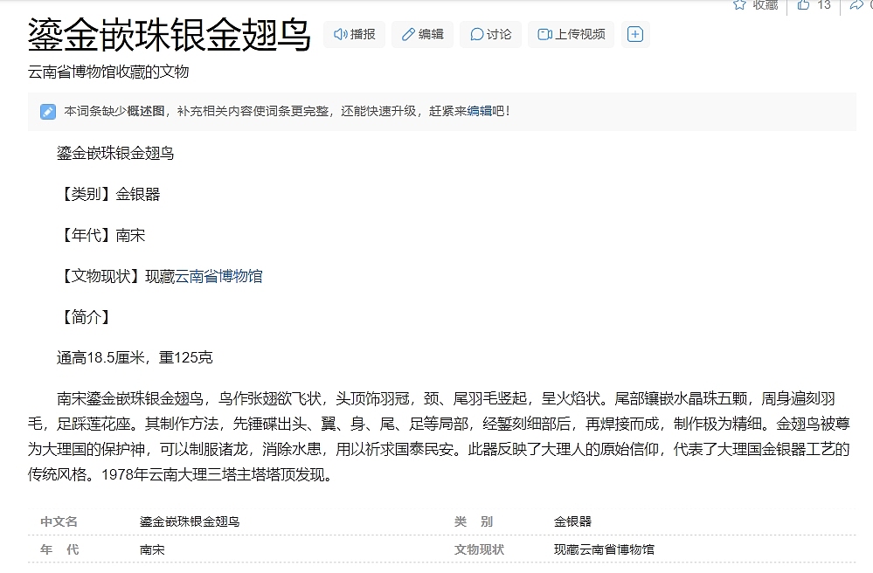
Task: Click the video camera icon on 上传视频 button
Action: click(x=544, y=34)
